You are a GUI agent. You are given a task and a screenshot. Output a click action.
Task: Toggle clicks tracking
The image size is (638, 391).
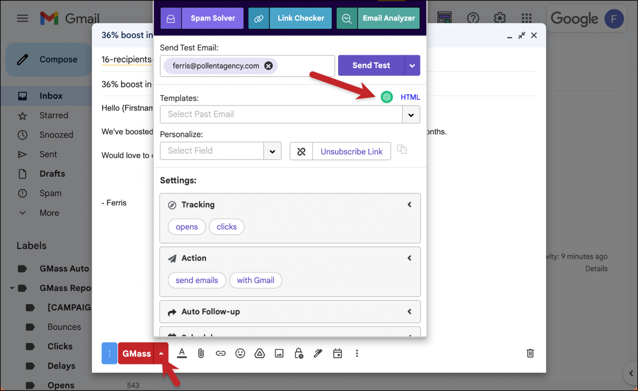(226, 226)
